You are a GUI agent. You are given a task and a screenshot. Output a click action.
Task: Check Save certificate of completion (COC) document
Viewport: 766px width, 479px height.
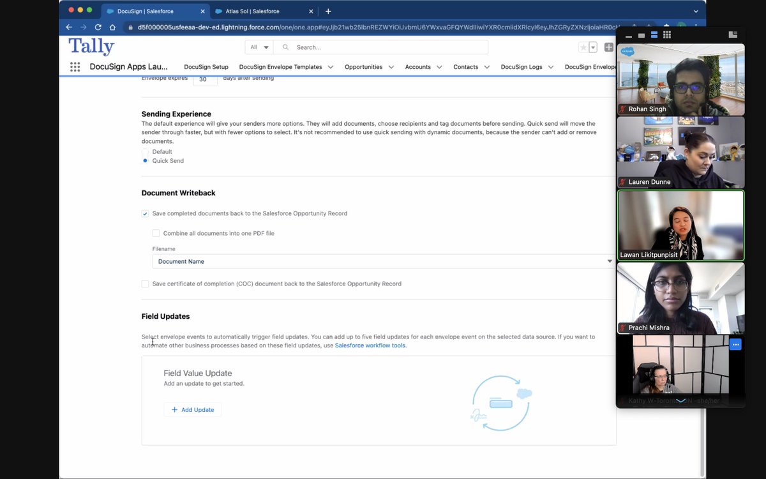tap(145, 284)
